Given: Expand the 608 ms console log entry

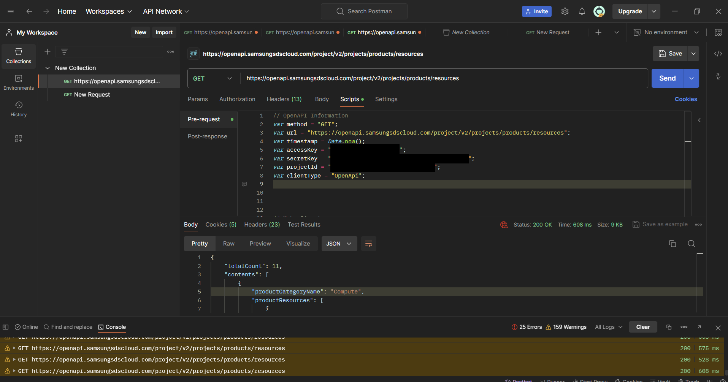Looking at the screenshot, I should coord(14,371).
